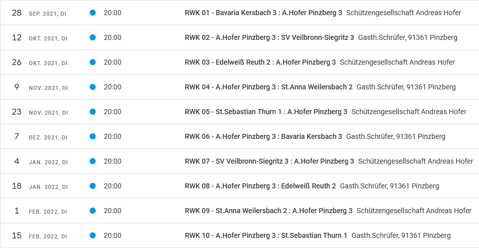Select RWK 06 home match against Bavaria Kersbach
Viewport: 479px width, 248px height.
[263, 136]
